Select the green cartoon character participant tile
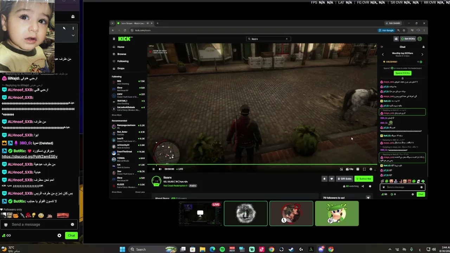The width and height of the screenshot is (450, 253). pos(337,213)
